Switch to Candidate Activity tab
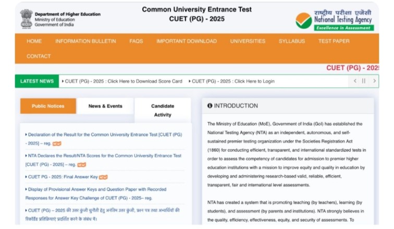The height and width of the screenshot is (229, 394). point(163,111)
